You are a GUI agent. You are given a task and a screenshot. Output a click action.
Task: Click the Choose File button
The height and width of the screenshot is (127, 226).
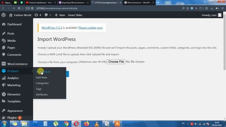[x=116, y=62]
